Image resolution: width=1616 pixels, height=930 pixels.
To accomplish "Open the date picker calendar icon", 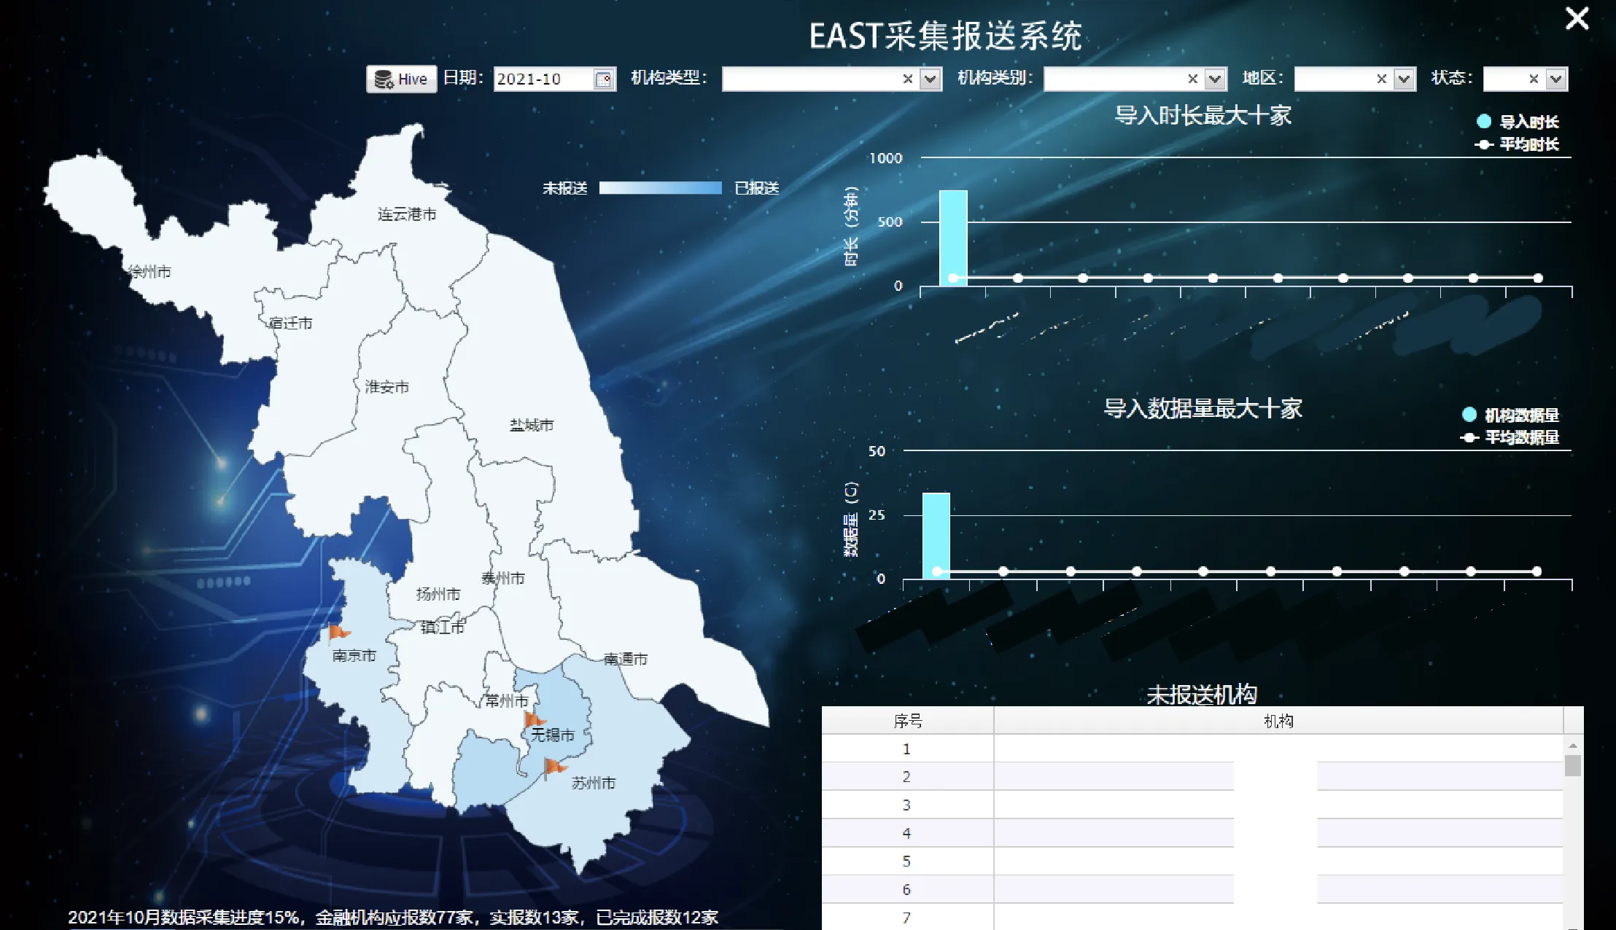I will point(603,79).
